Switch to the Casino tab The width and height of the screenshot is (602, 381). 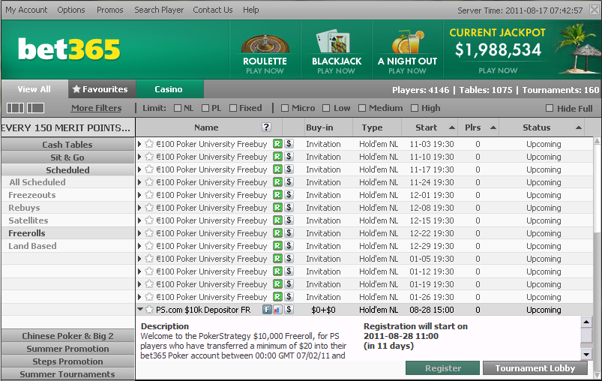click(x=169, y=89)
